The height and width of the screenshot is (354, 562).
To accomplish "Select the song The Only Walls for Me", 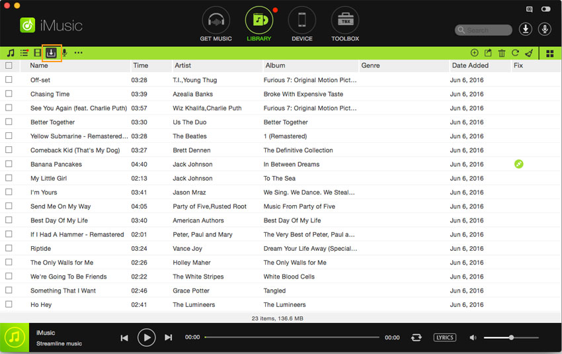I will pos(61,263).
